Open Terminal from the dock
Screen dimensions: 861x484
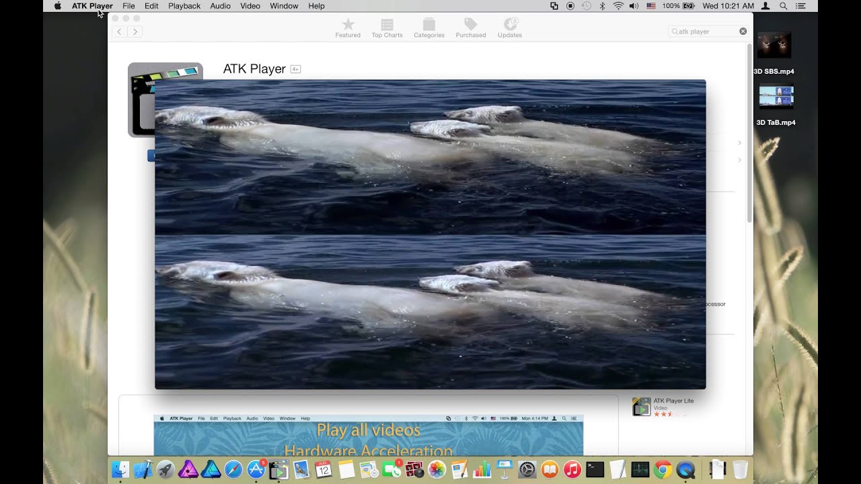[x=595, y=470]
